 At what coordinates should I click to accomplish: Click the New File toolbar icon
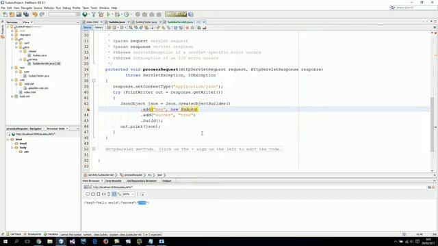[5, 14]
